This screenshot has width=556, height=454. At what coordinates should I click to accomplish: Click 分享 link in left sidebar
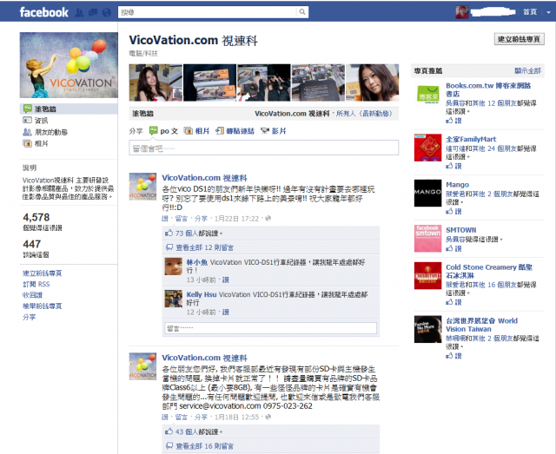click(29, 317)
